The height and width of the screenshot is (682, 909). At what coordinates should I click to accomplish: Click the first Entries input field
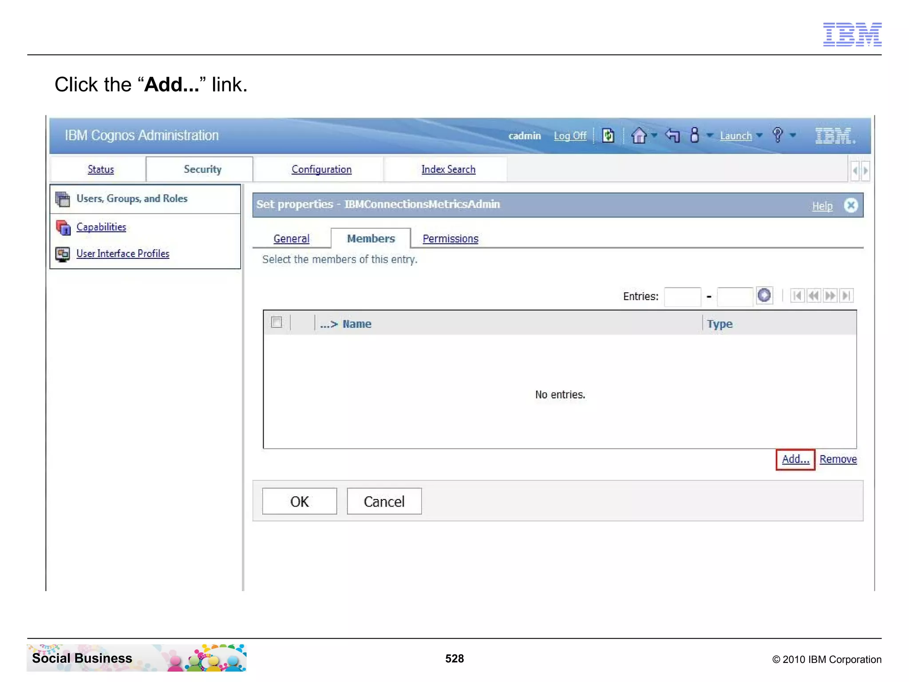(682, 297)
